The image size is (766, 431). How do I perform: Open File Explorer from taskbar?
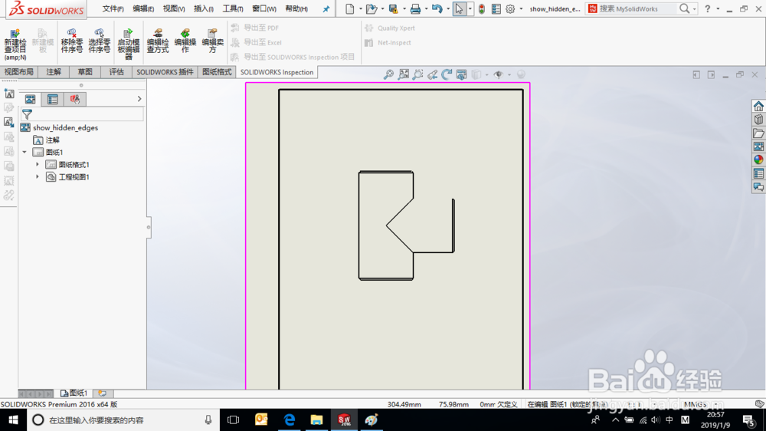(x=316, y=419)
